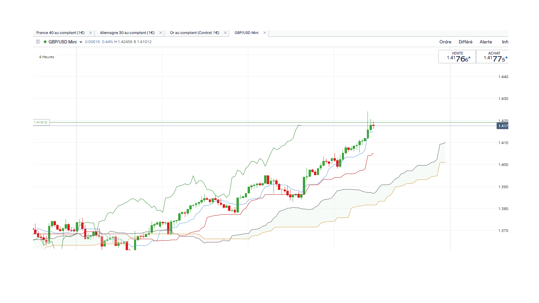Open the Différé option

(465, 42)
